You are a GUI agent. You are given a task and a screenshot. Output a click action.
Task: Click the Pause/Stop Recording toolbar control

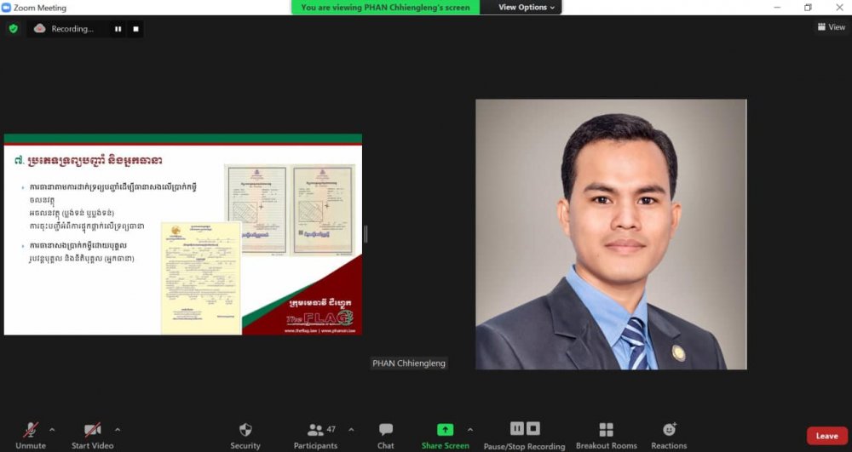click(524, 429)
